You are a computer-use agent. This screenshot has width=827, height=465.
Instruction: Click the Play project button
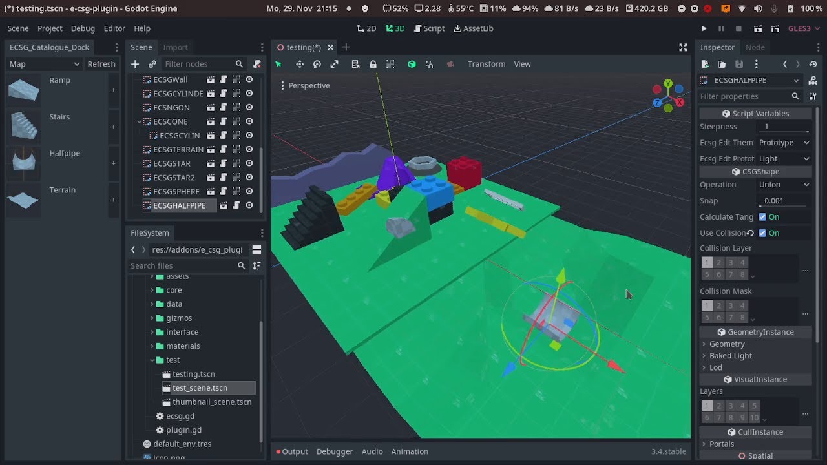pos(704,28)
